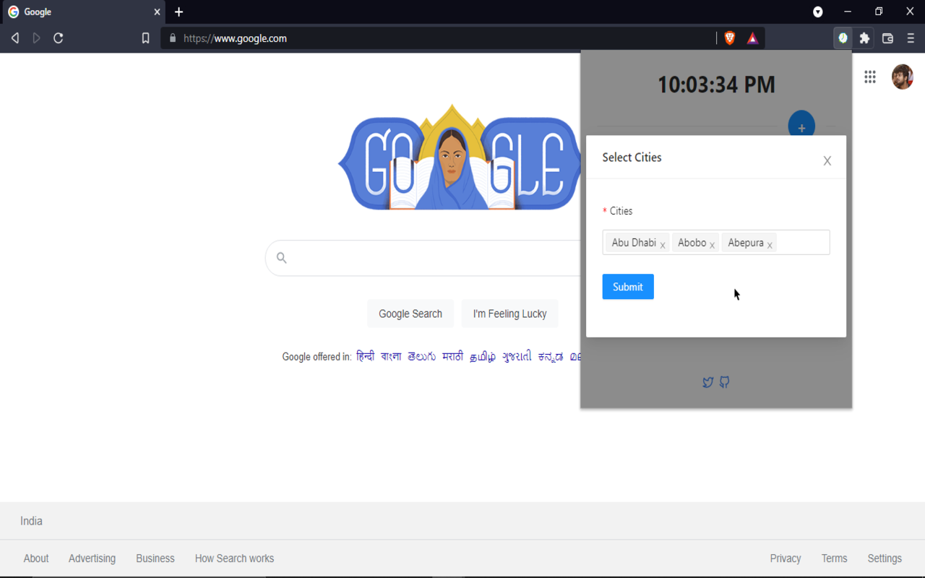The height and width of the screenshot is (578, 925).
Task: Click the Google Search button
Action: [x=410, y=314]
